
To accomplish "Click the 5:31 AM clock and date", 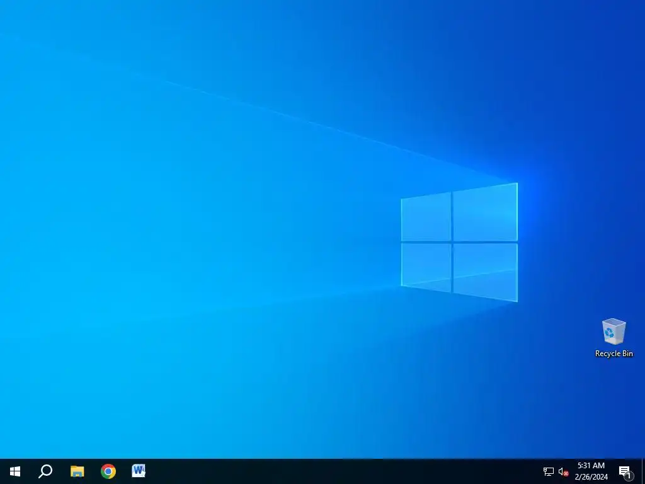I will [x=591, y=471].
